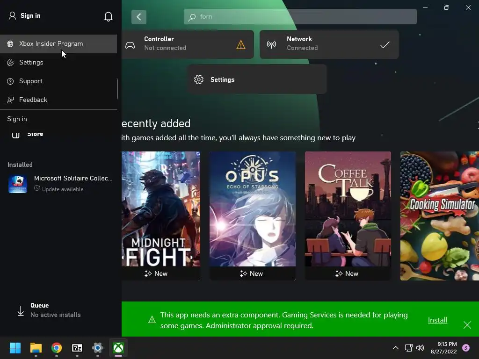Viewport: 479px width, 359px height.
Task: Open Windows Start menu
Action: [15, 348]
